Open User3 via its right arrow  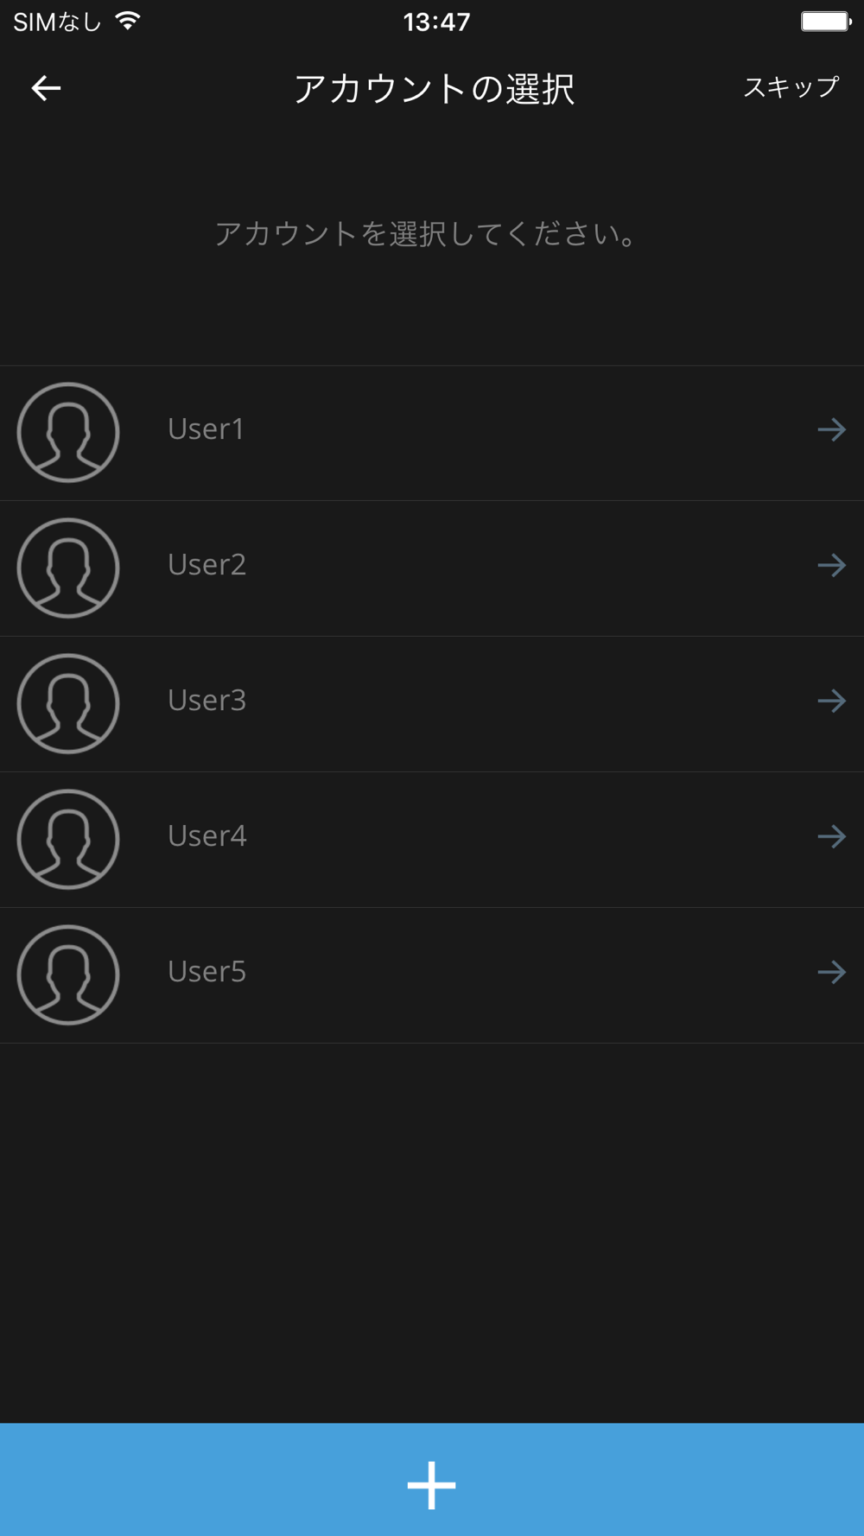coord(832,701)
